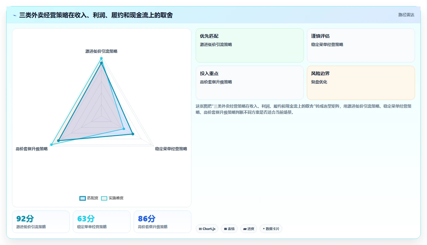Click the 86分 score card

click(163, 222)
